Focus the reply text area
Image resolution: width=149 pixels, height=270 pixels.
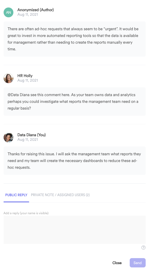(x=75, y=229)
